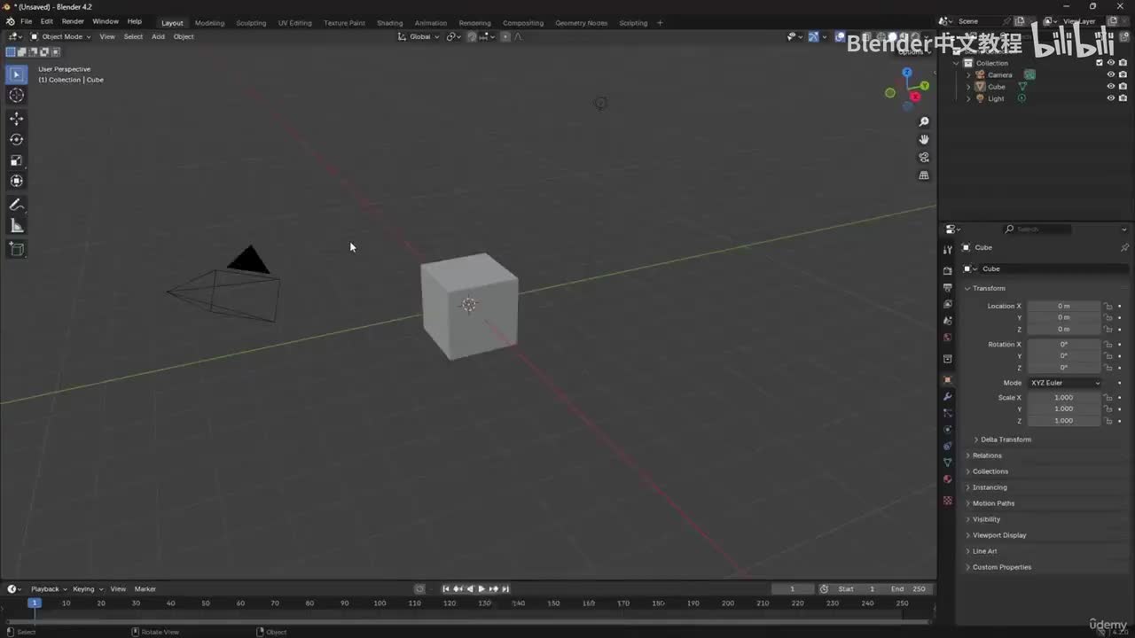Screen dimensions: 1135x638
Task: Click the zoom view magnifier icon
Action: click(924, 121)
